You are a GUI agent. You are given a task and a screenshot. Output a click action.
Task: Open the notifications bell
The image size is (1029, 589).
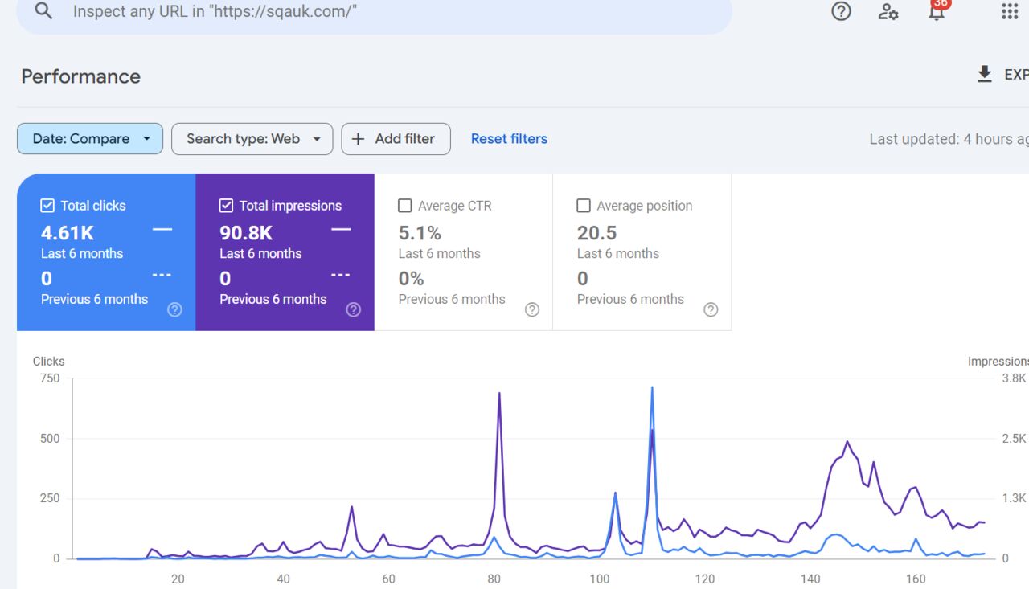[937, 11]
